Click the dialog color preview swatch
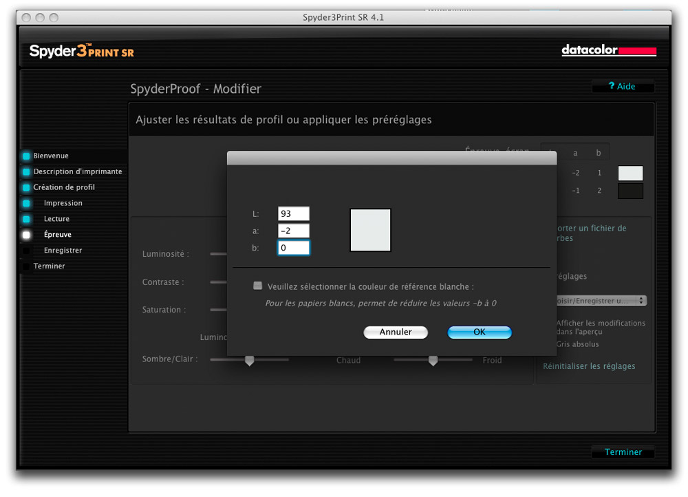 370,230
